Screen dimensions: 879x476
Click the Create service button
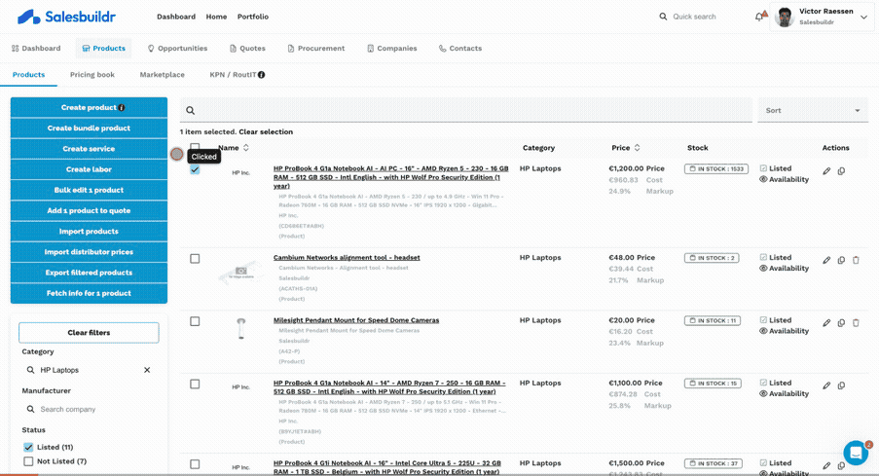tap(89, 149)
